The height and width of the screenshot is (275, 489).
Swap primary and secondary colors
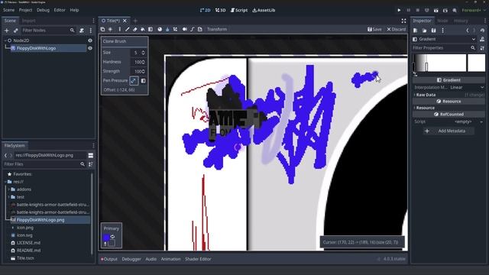(x=112, y=237)
